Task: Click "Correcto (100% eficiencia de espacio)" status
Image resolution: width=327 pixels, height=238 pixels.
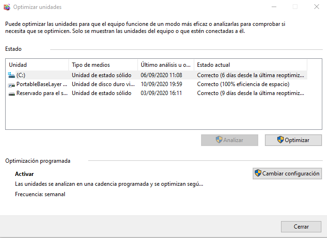Action: pos(243,84)
